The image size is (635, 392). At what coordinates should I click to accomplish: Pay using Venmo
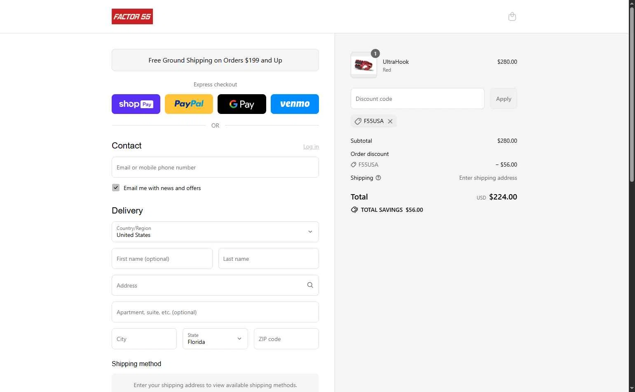tap(295, 104)
